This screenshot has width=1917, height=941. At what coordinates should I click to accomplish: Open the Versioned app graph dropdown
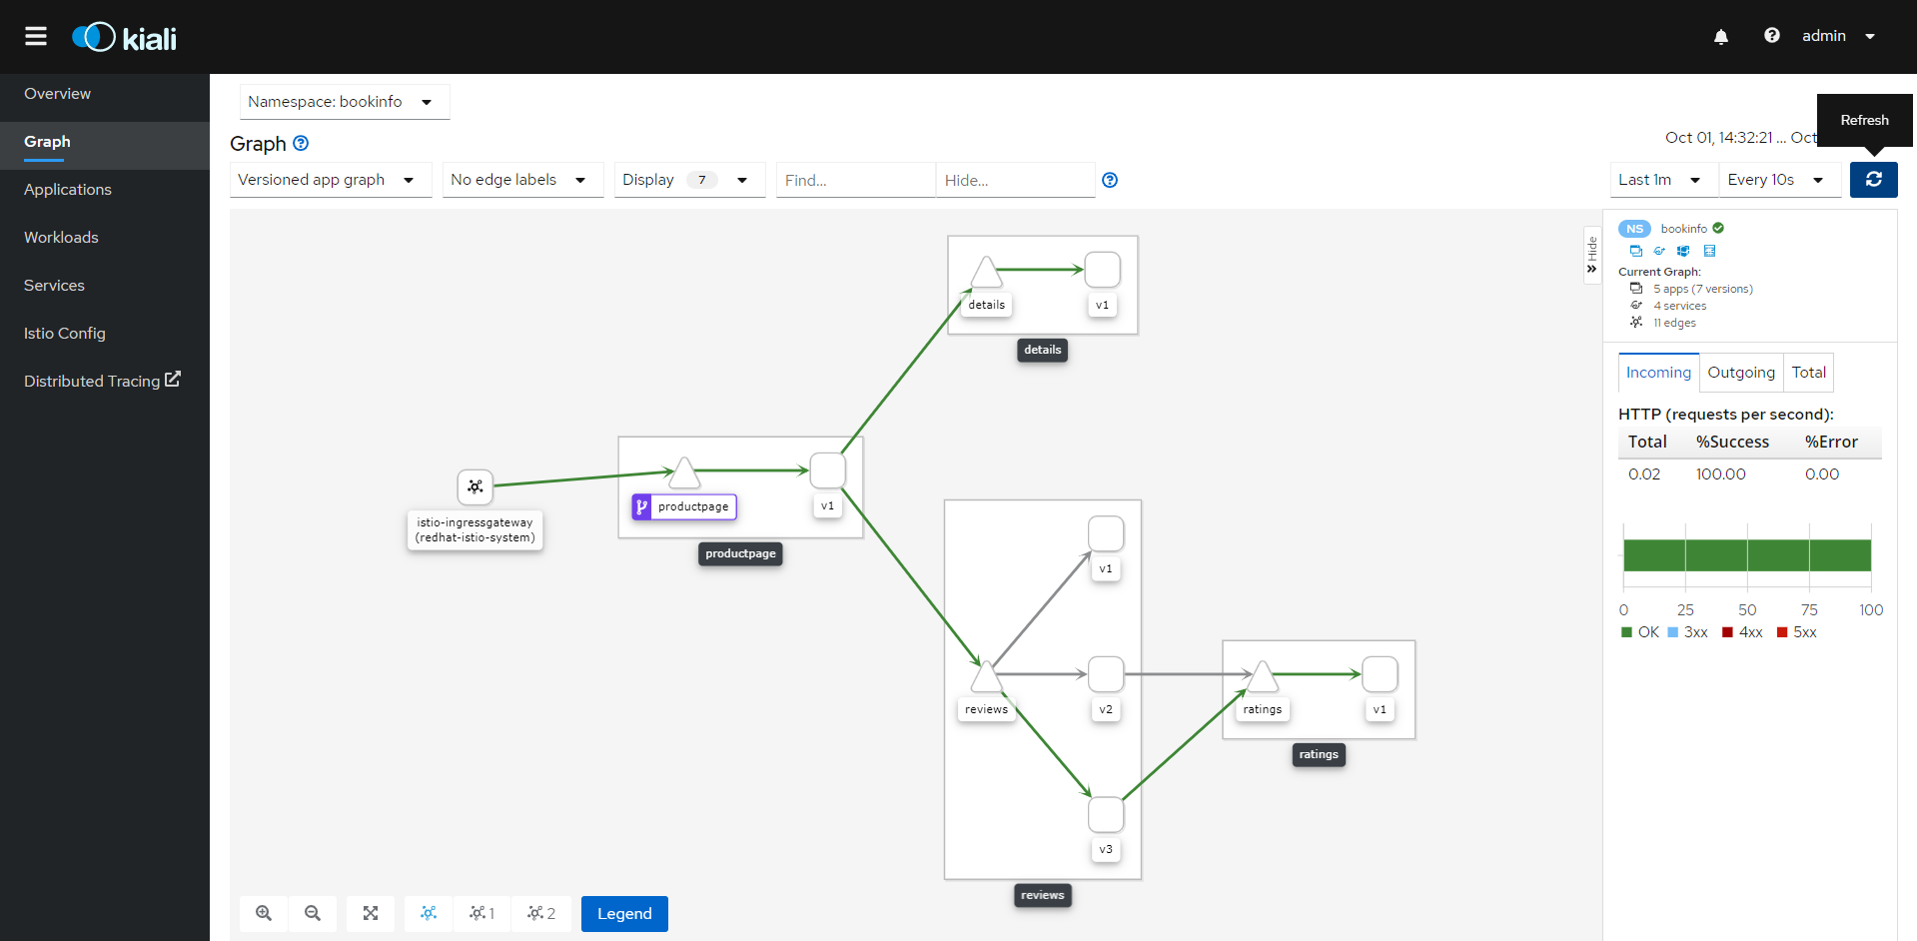pos(331,180)
